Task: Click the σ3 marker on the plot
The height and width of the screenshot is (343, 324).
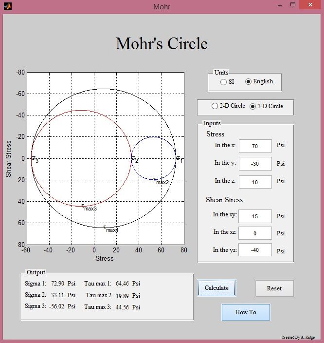Action: point(35,159)
